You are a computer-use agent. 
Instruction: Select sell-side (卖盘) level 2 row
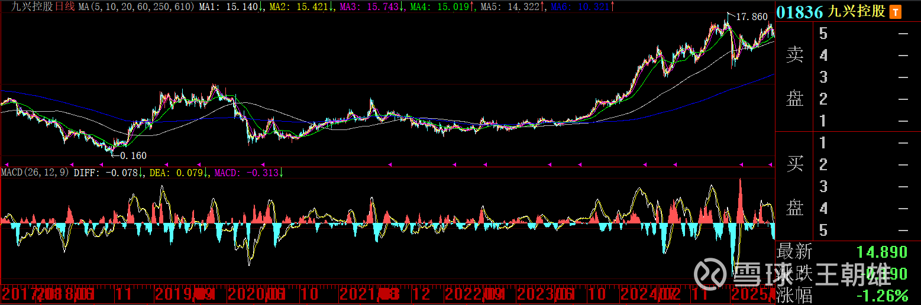point(864,99)
